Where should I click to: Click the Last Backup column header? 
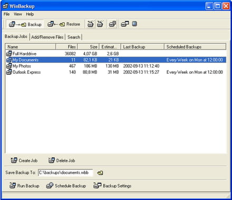142,47
